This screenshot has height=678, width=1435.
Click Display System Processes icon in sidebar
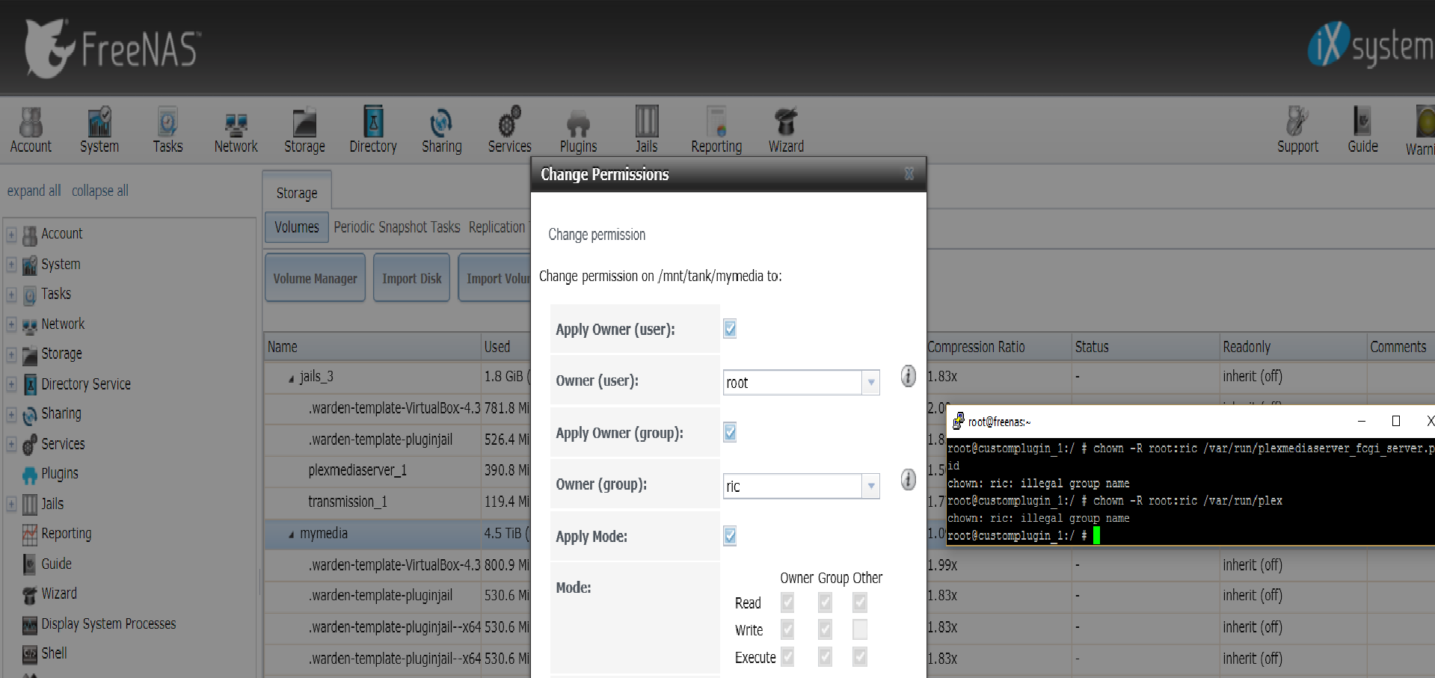click(x=30, y=624)
